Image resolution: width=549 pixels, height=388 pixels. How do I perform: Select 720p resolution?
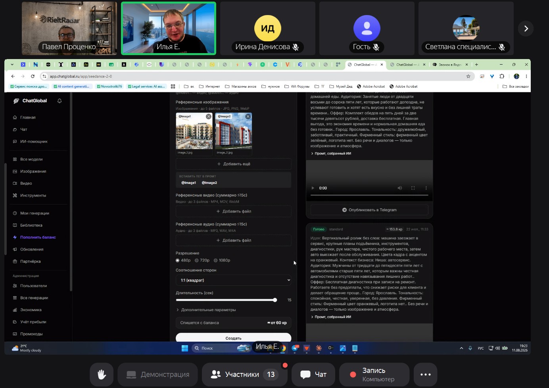click(197, 260)
